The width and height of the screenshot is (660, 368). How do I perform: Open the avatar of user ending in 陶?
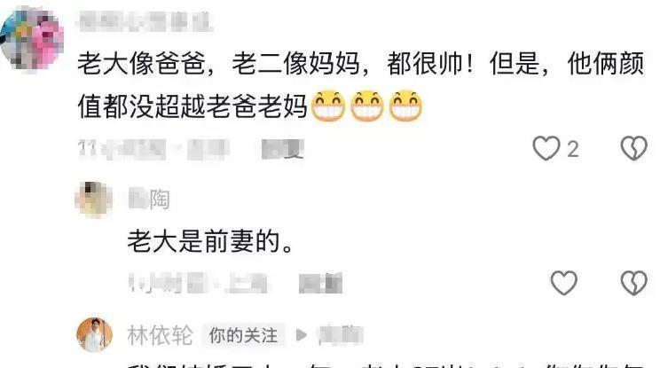[x=94, y=200]
